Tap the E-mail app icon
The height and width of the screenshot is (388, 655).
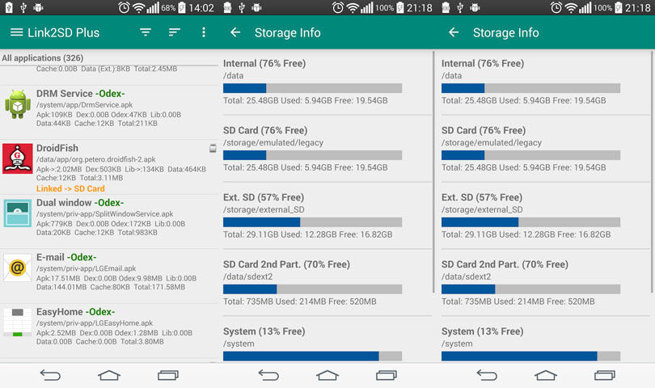pyautogui.click(x=18, y=268)
